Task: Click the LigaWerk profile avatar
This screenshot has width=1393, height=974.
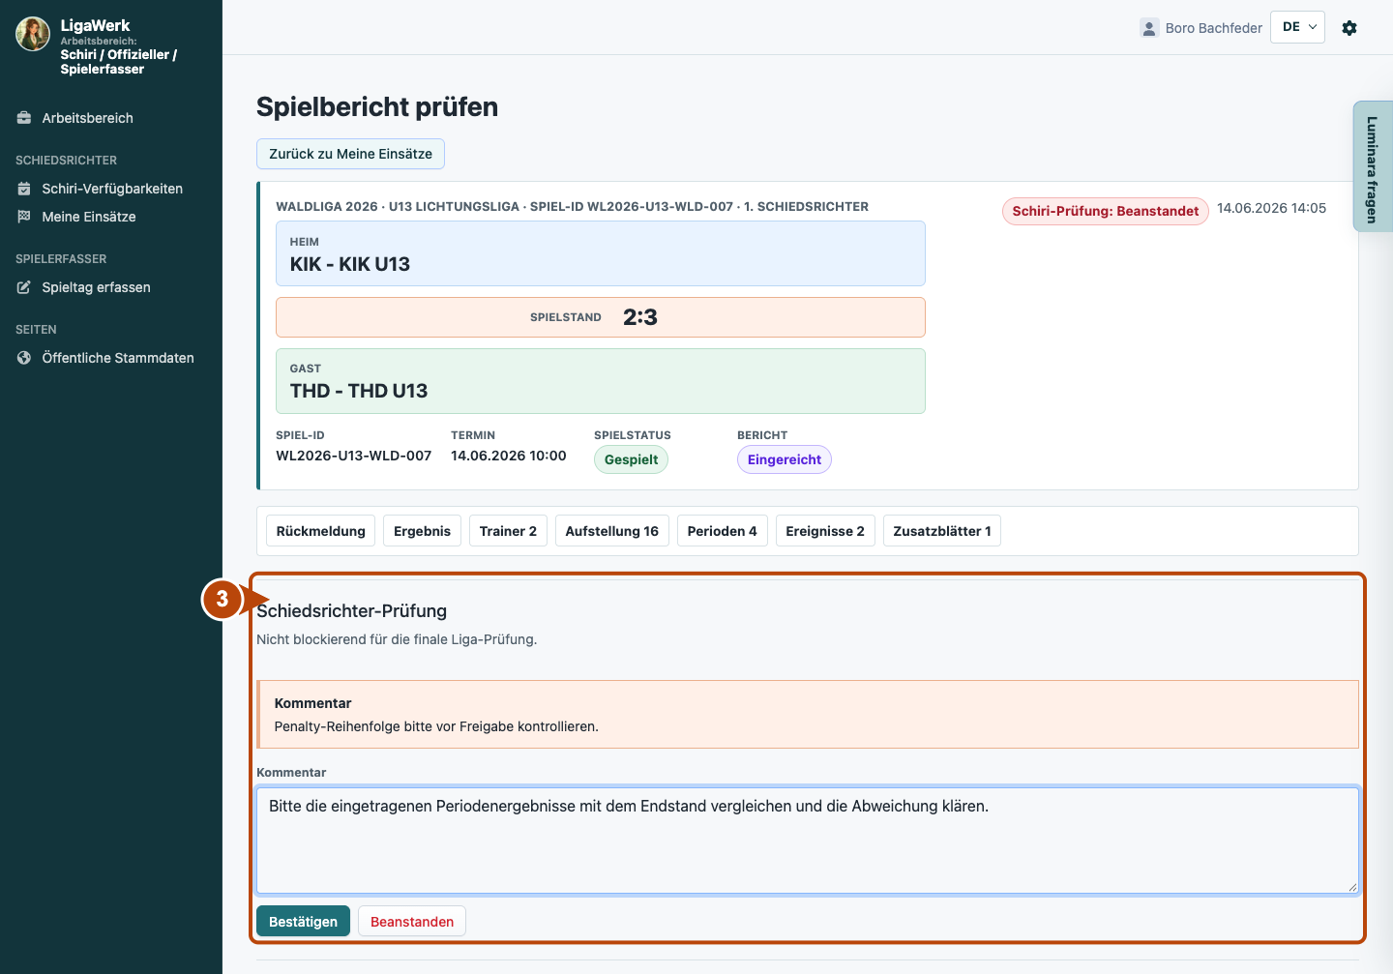Action: coord(33,34)
